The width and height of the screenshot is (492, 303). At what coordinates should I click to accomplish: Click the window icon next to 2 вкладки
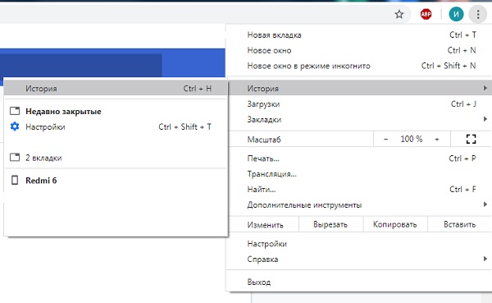click(x=15, y=157)
